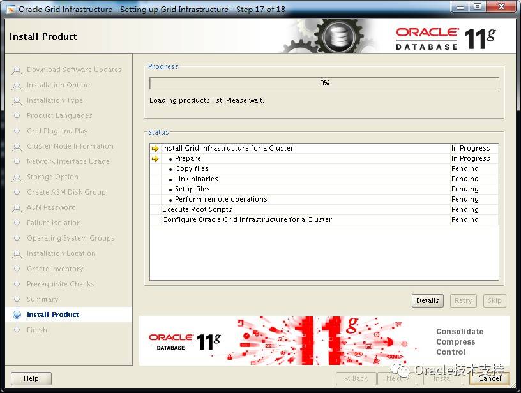Open Help for the installer
Screen dimensions: 521x393
click(x=31, y=378)
